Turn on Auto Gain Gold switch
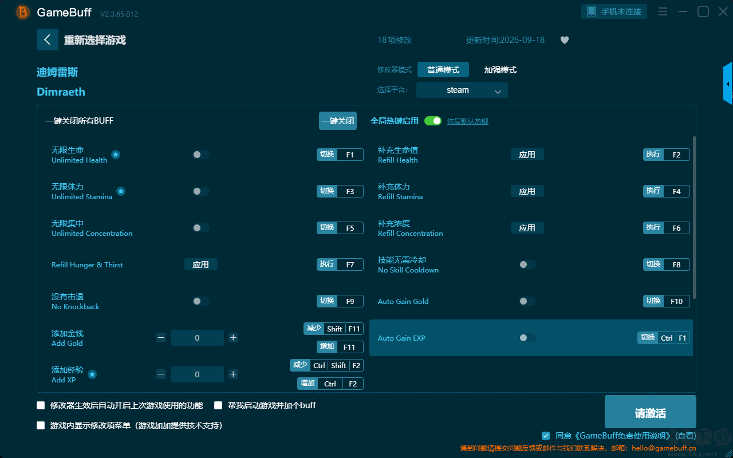The image size is (733, 458). tap(527, 301)
